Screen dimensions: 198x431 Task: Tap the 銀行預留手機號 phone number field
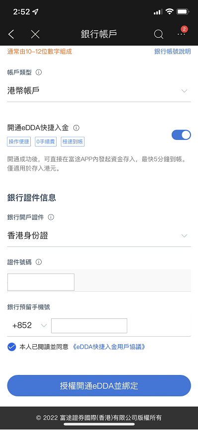(89, 326)
